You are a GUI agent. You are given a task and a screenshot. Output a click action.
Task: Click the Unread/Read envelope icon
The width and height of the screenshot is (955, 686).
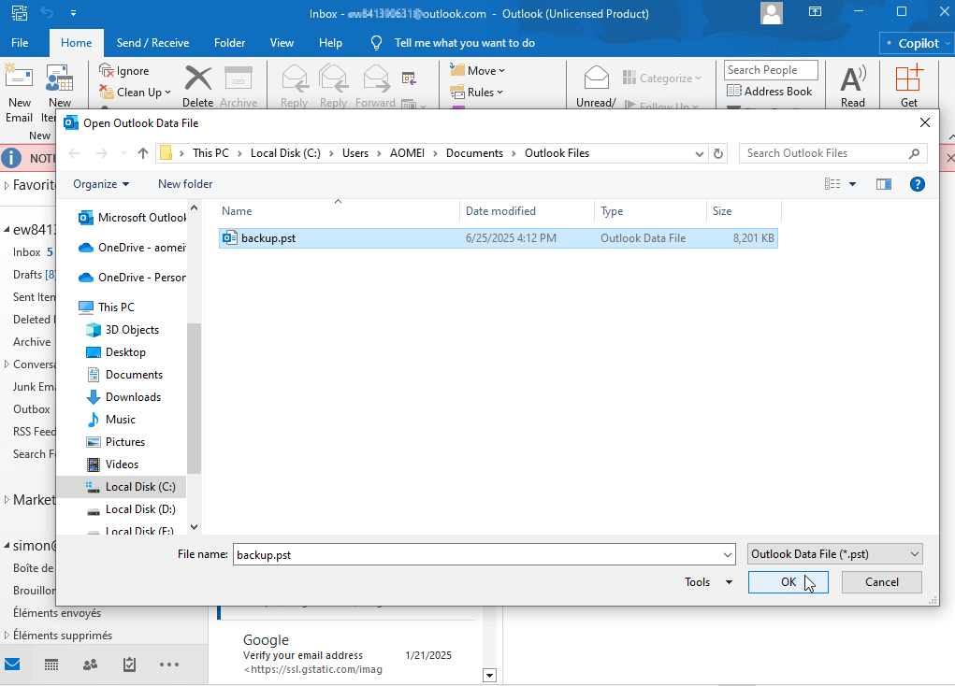click(x=596, y=79)
